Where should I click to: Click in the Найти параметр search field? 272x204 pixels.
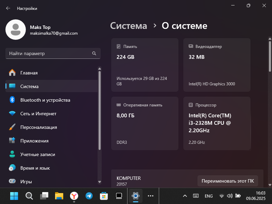click(53, 53)
